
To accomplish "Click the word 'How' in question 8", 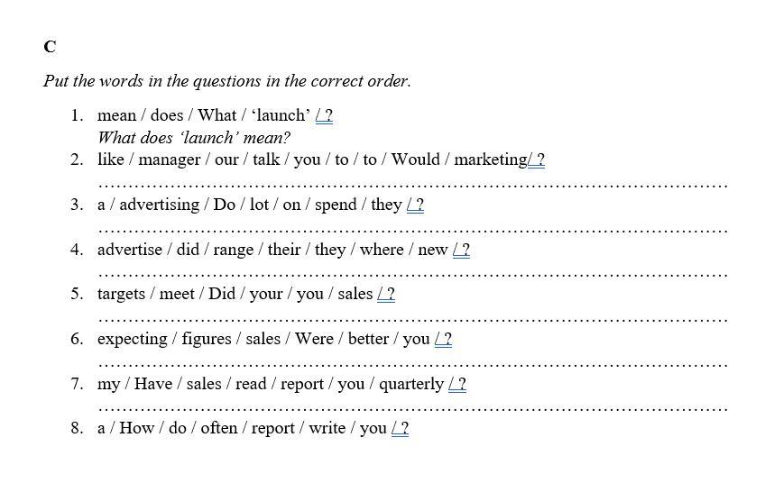I will 136,428.
